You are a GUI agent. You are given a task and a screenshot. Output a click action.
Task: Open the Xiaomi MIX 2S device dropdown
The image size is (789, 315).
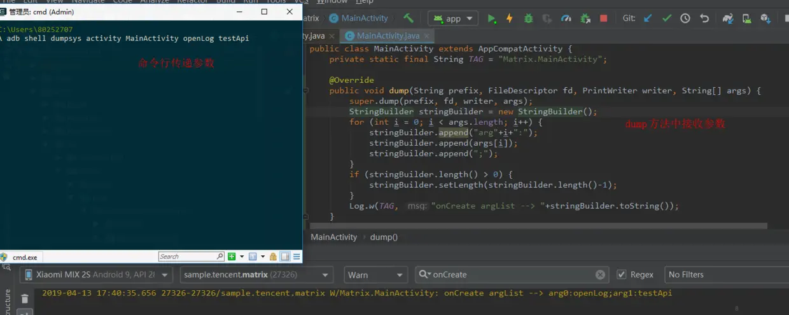click(96, 275)
